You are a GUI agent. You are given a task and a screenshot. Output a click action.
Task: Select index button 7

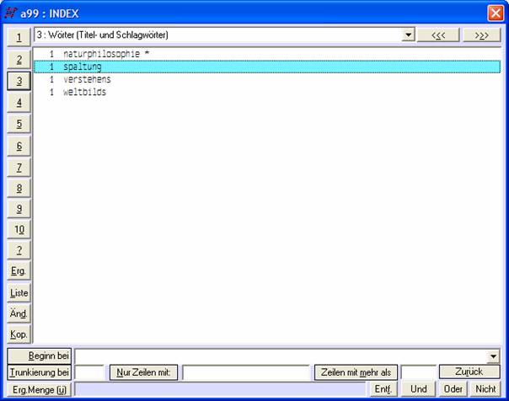[x=19, y=167]
